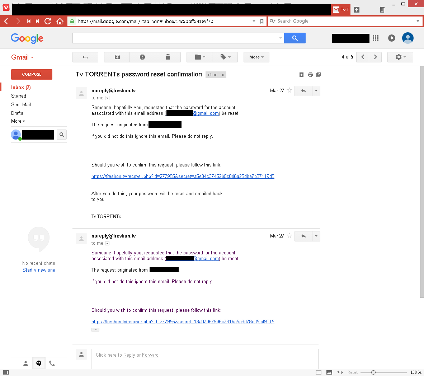Open the address bar history dropdown
This screenshot has width=424, height=376.
tap(254, 21)
